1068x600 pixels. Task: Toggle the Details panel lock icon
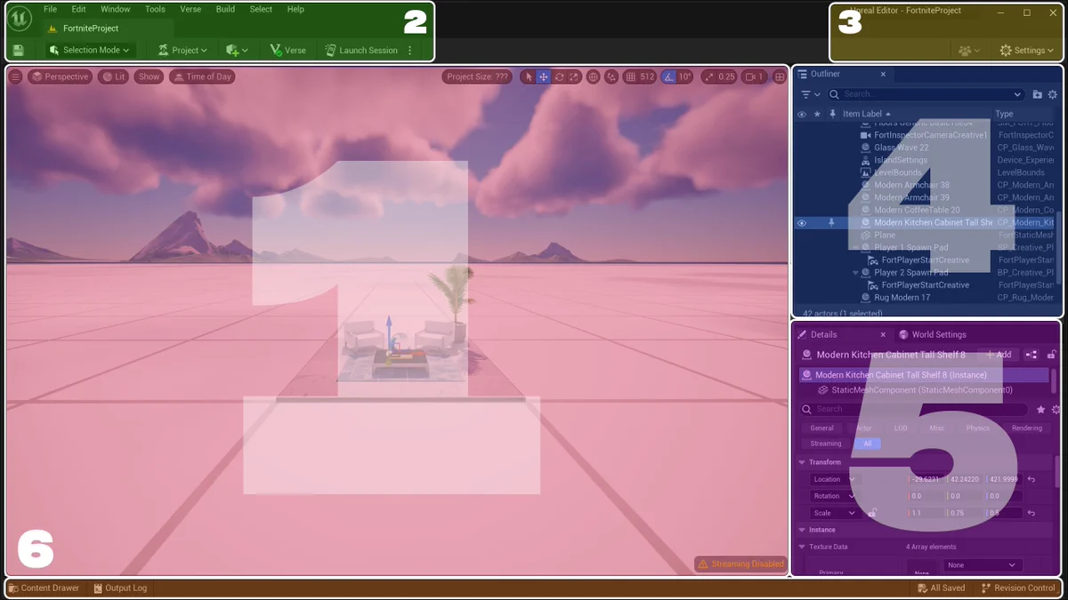pyautogui.click(x=1052, y=355)
